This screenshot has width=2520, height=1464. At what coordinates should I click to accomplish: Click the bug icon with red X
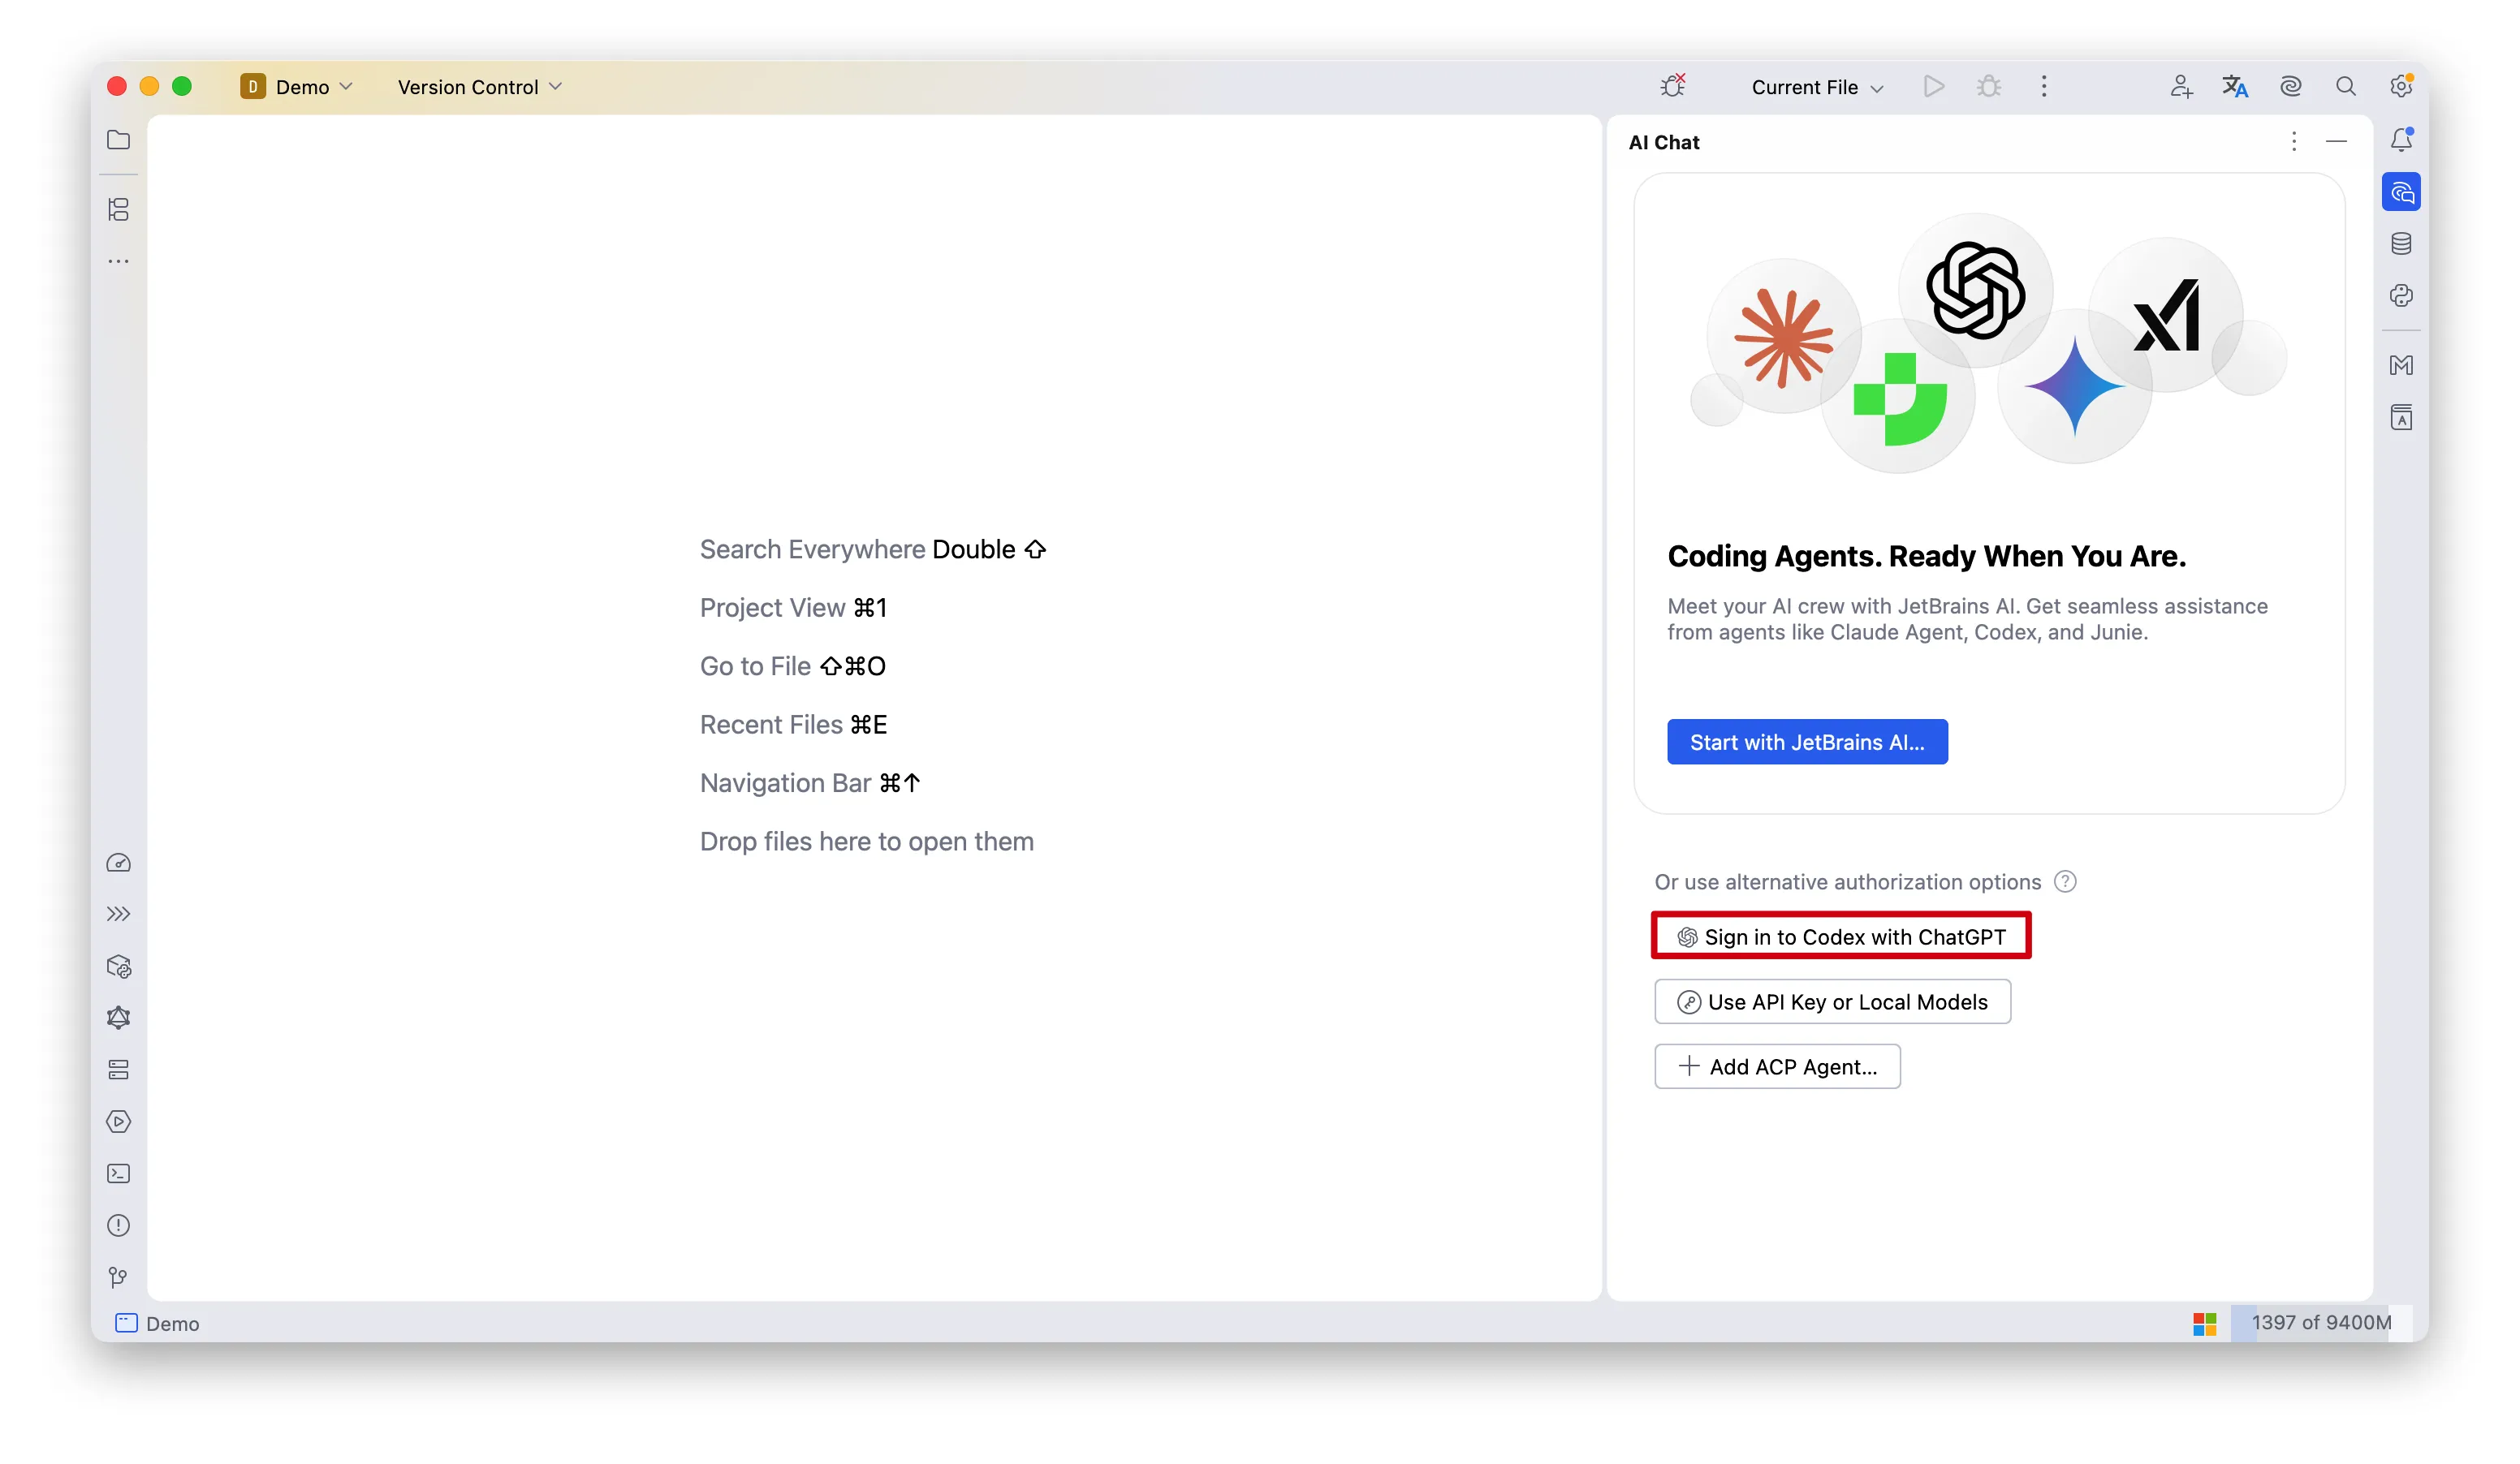(x=1673, y=86)
